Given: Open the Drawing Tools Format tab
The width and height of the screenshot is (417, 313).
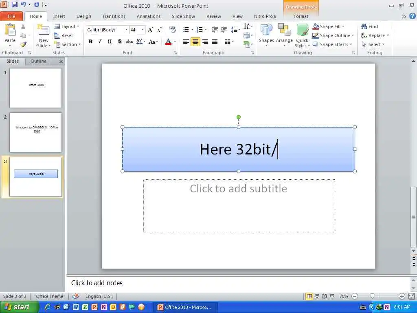Looking at the screenshot, I should tap(301, 16).
